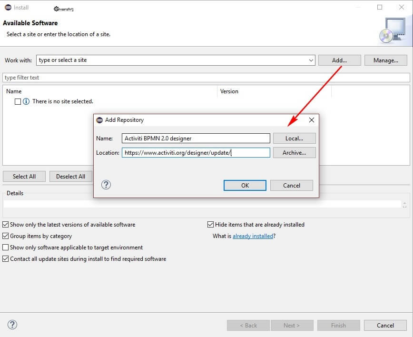Toggle Hide items that are already installed
Screen dimensions: 413x337
pyautogui.click(x=210, y=225)
